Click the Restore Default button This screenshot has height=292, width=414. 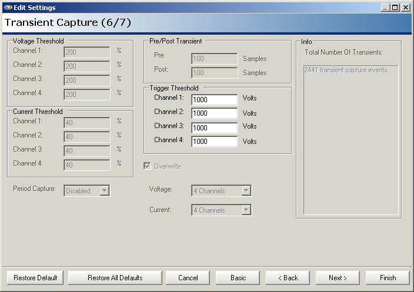click(x=35, y=278)
